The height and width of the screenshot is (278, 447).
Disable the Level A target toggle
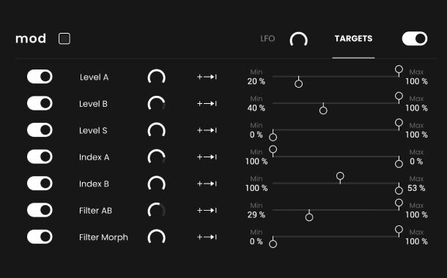[x=40, y=77]
